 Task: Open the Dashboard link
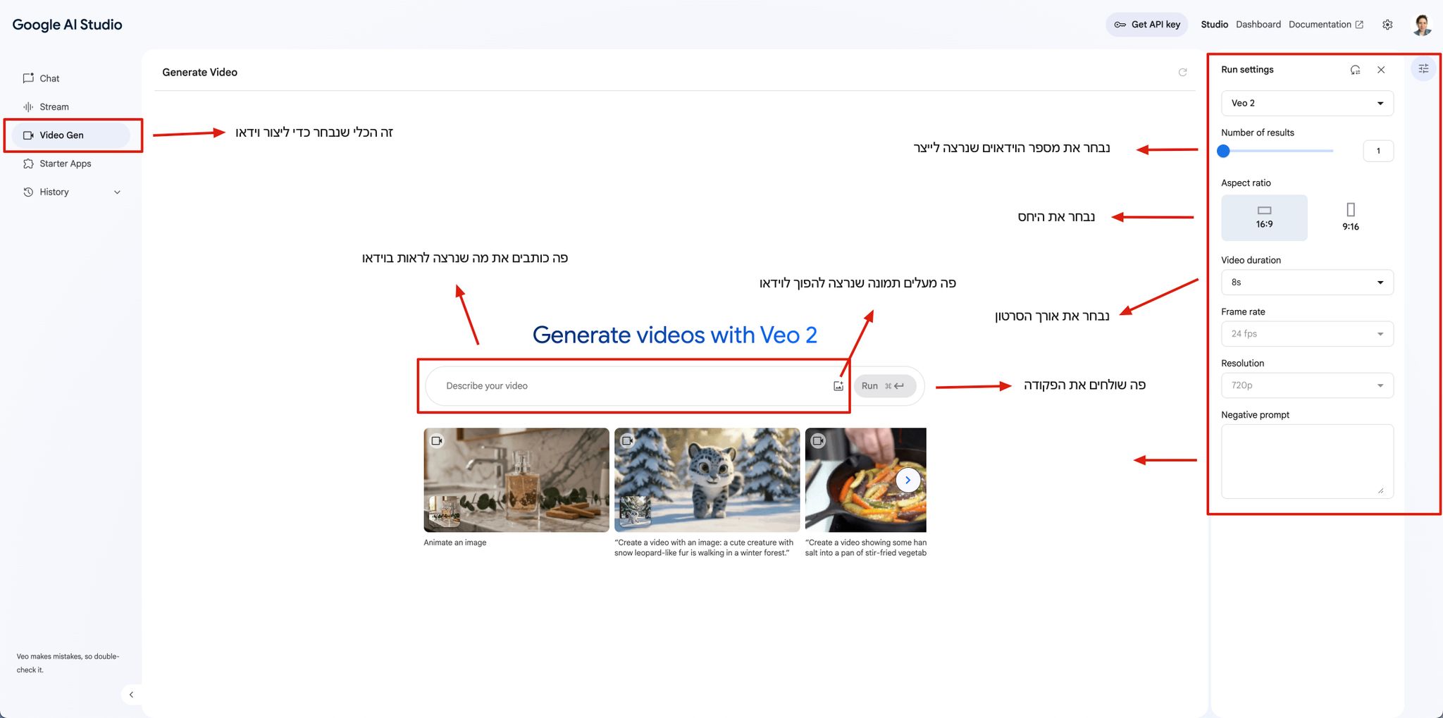coord(1258,25)
